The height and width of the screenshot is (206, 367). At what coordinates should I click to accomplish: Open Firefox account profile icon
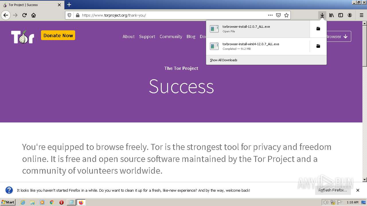pyautogui.click(x=350, y=15)
